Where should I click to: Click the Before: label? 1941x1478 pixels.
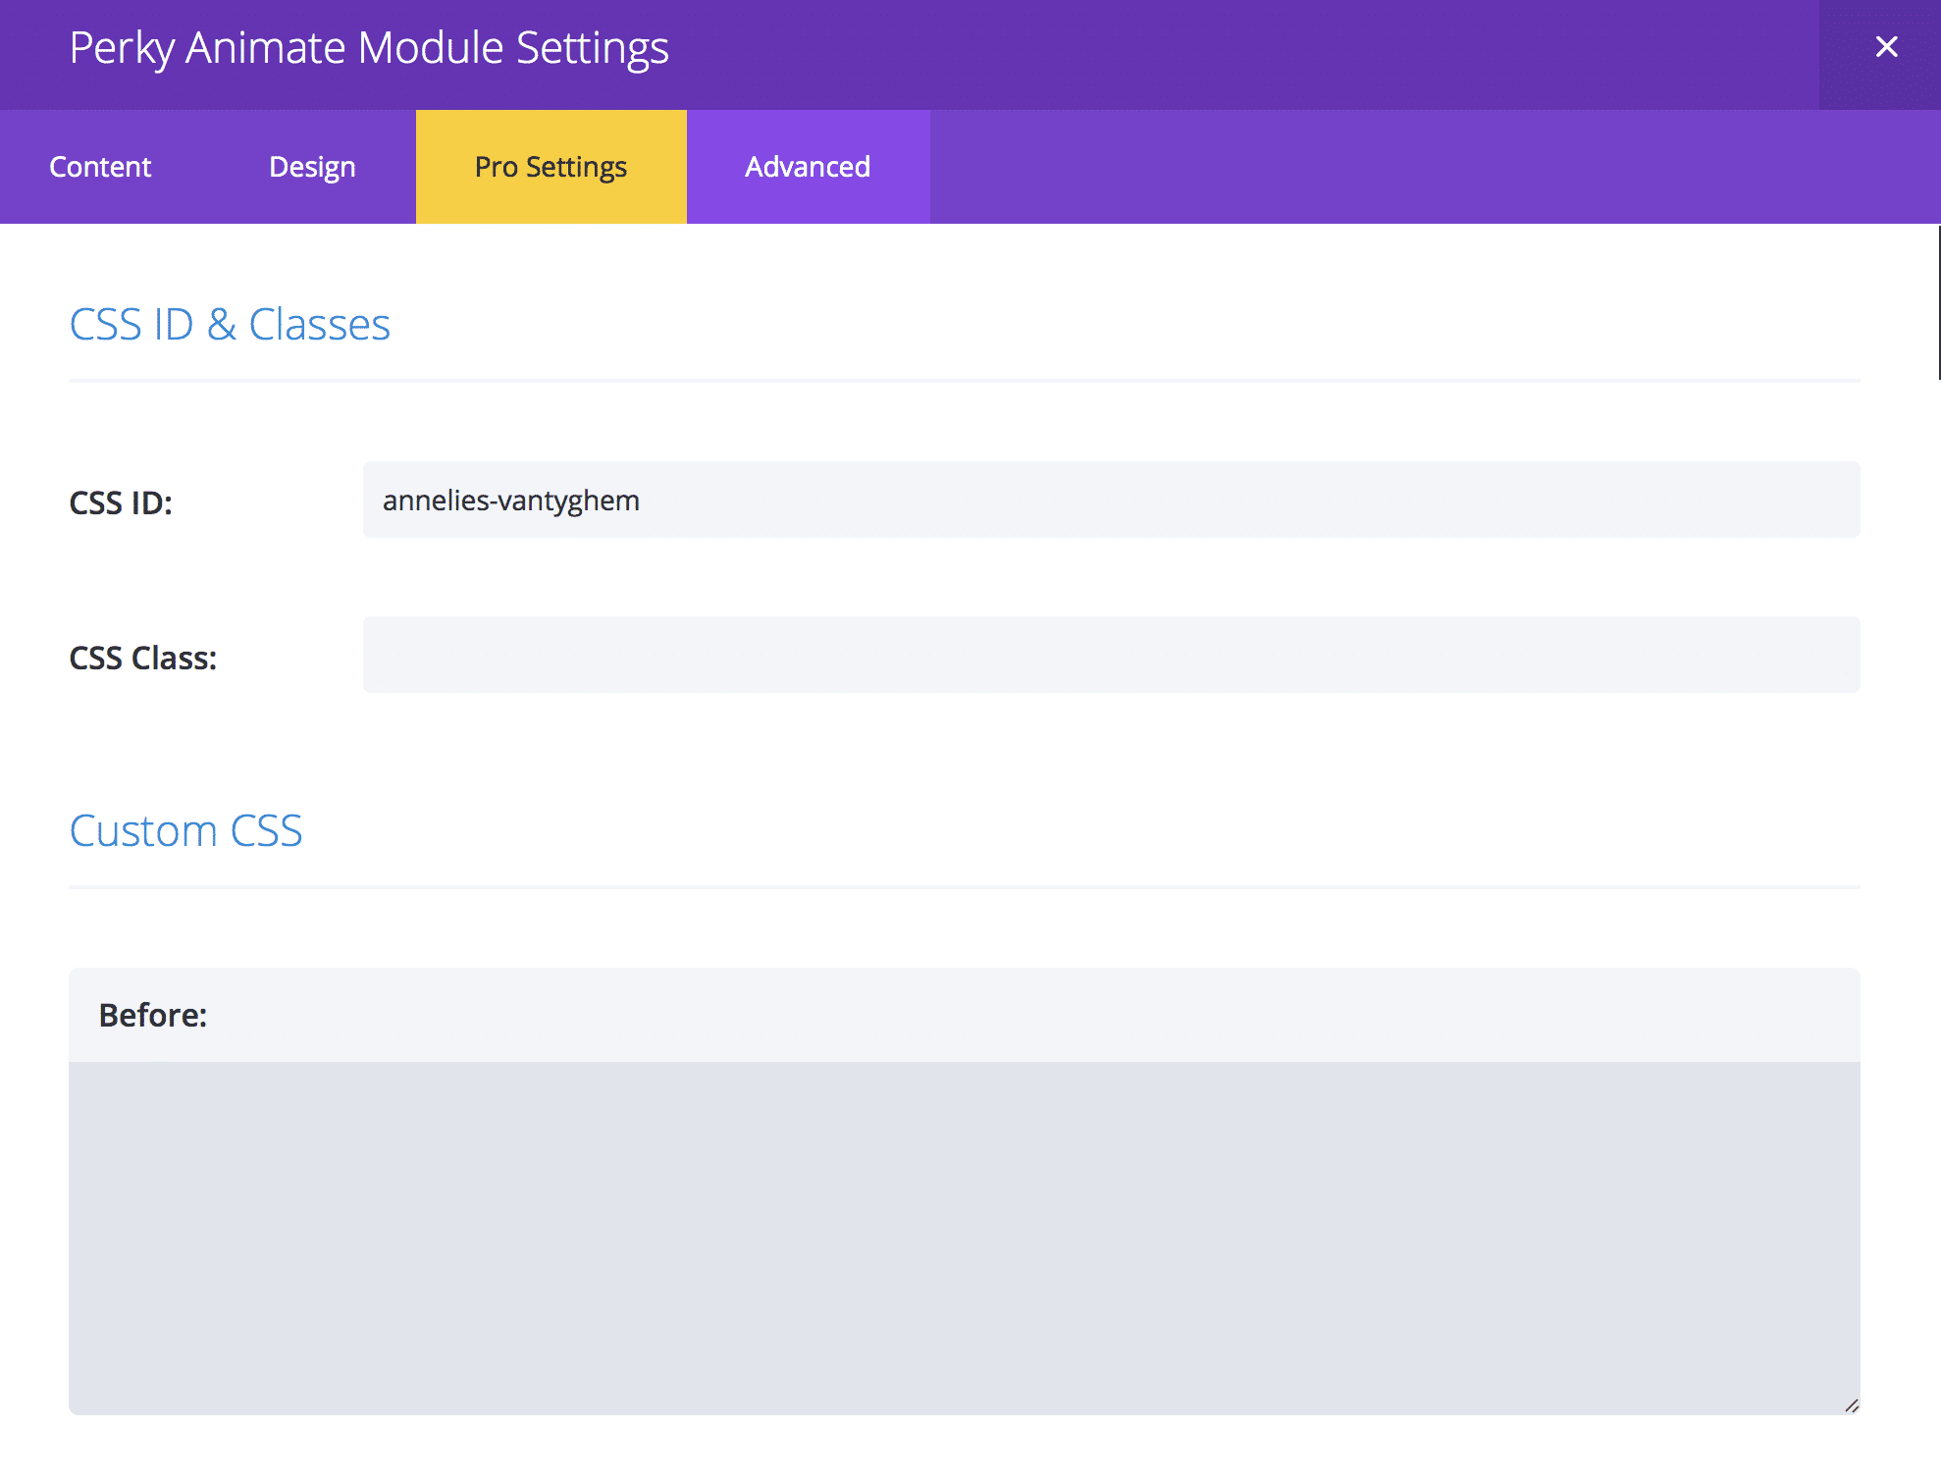153,1015
